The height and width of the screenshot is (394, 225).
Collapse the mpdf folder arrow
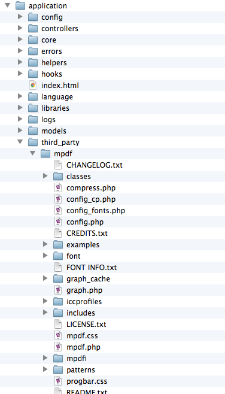pyautogui.click(x=33, y=153)
